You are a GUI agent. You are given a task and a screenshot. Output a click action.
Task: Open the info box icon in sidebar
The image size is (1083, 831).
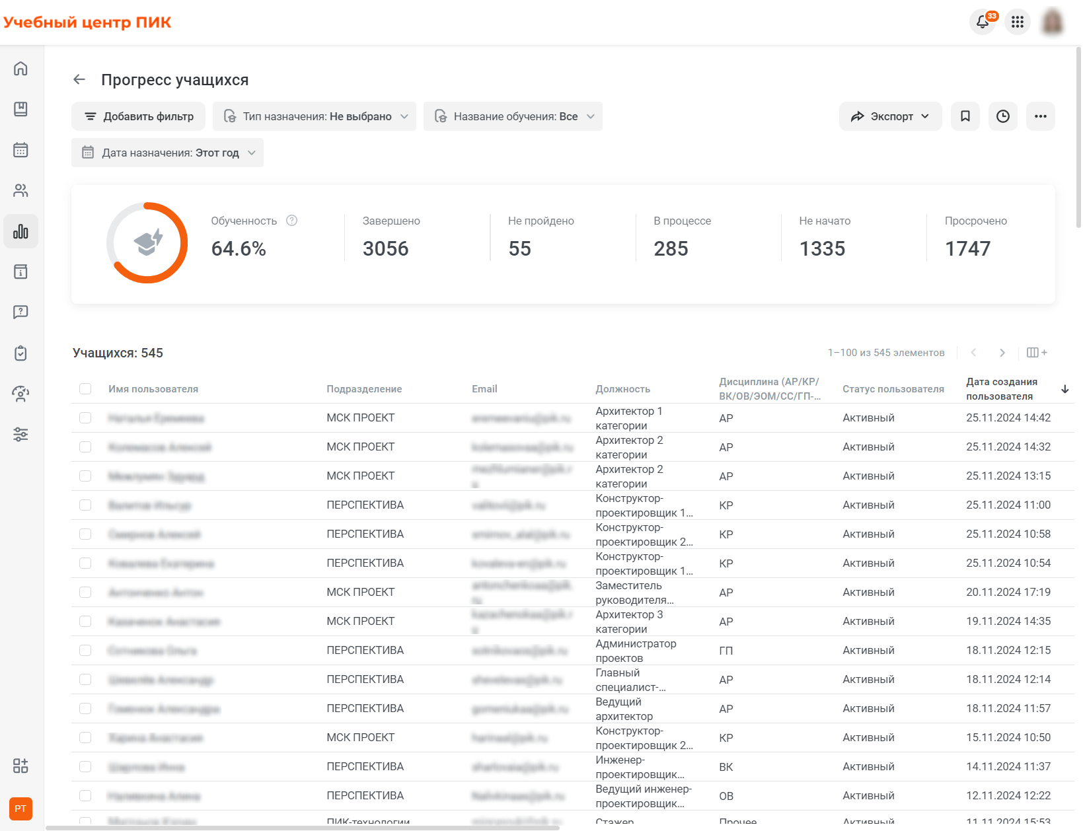(20, 271)
